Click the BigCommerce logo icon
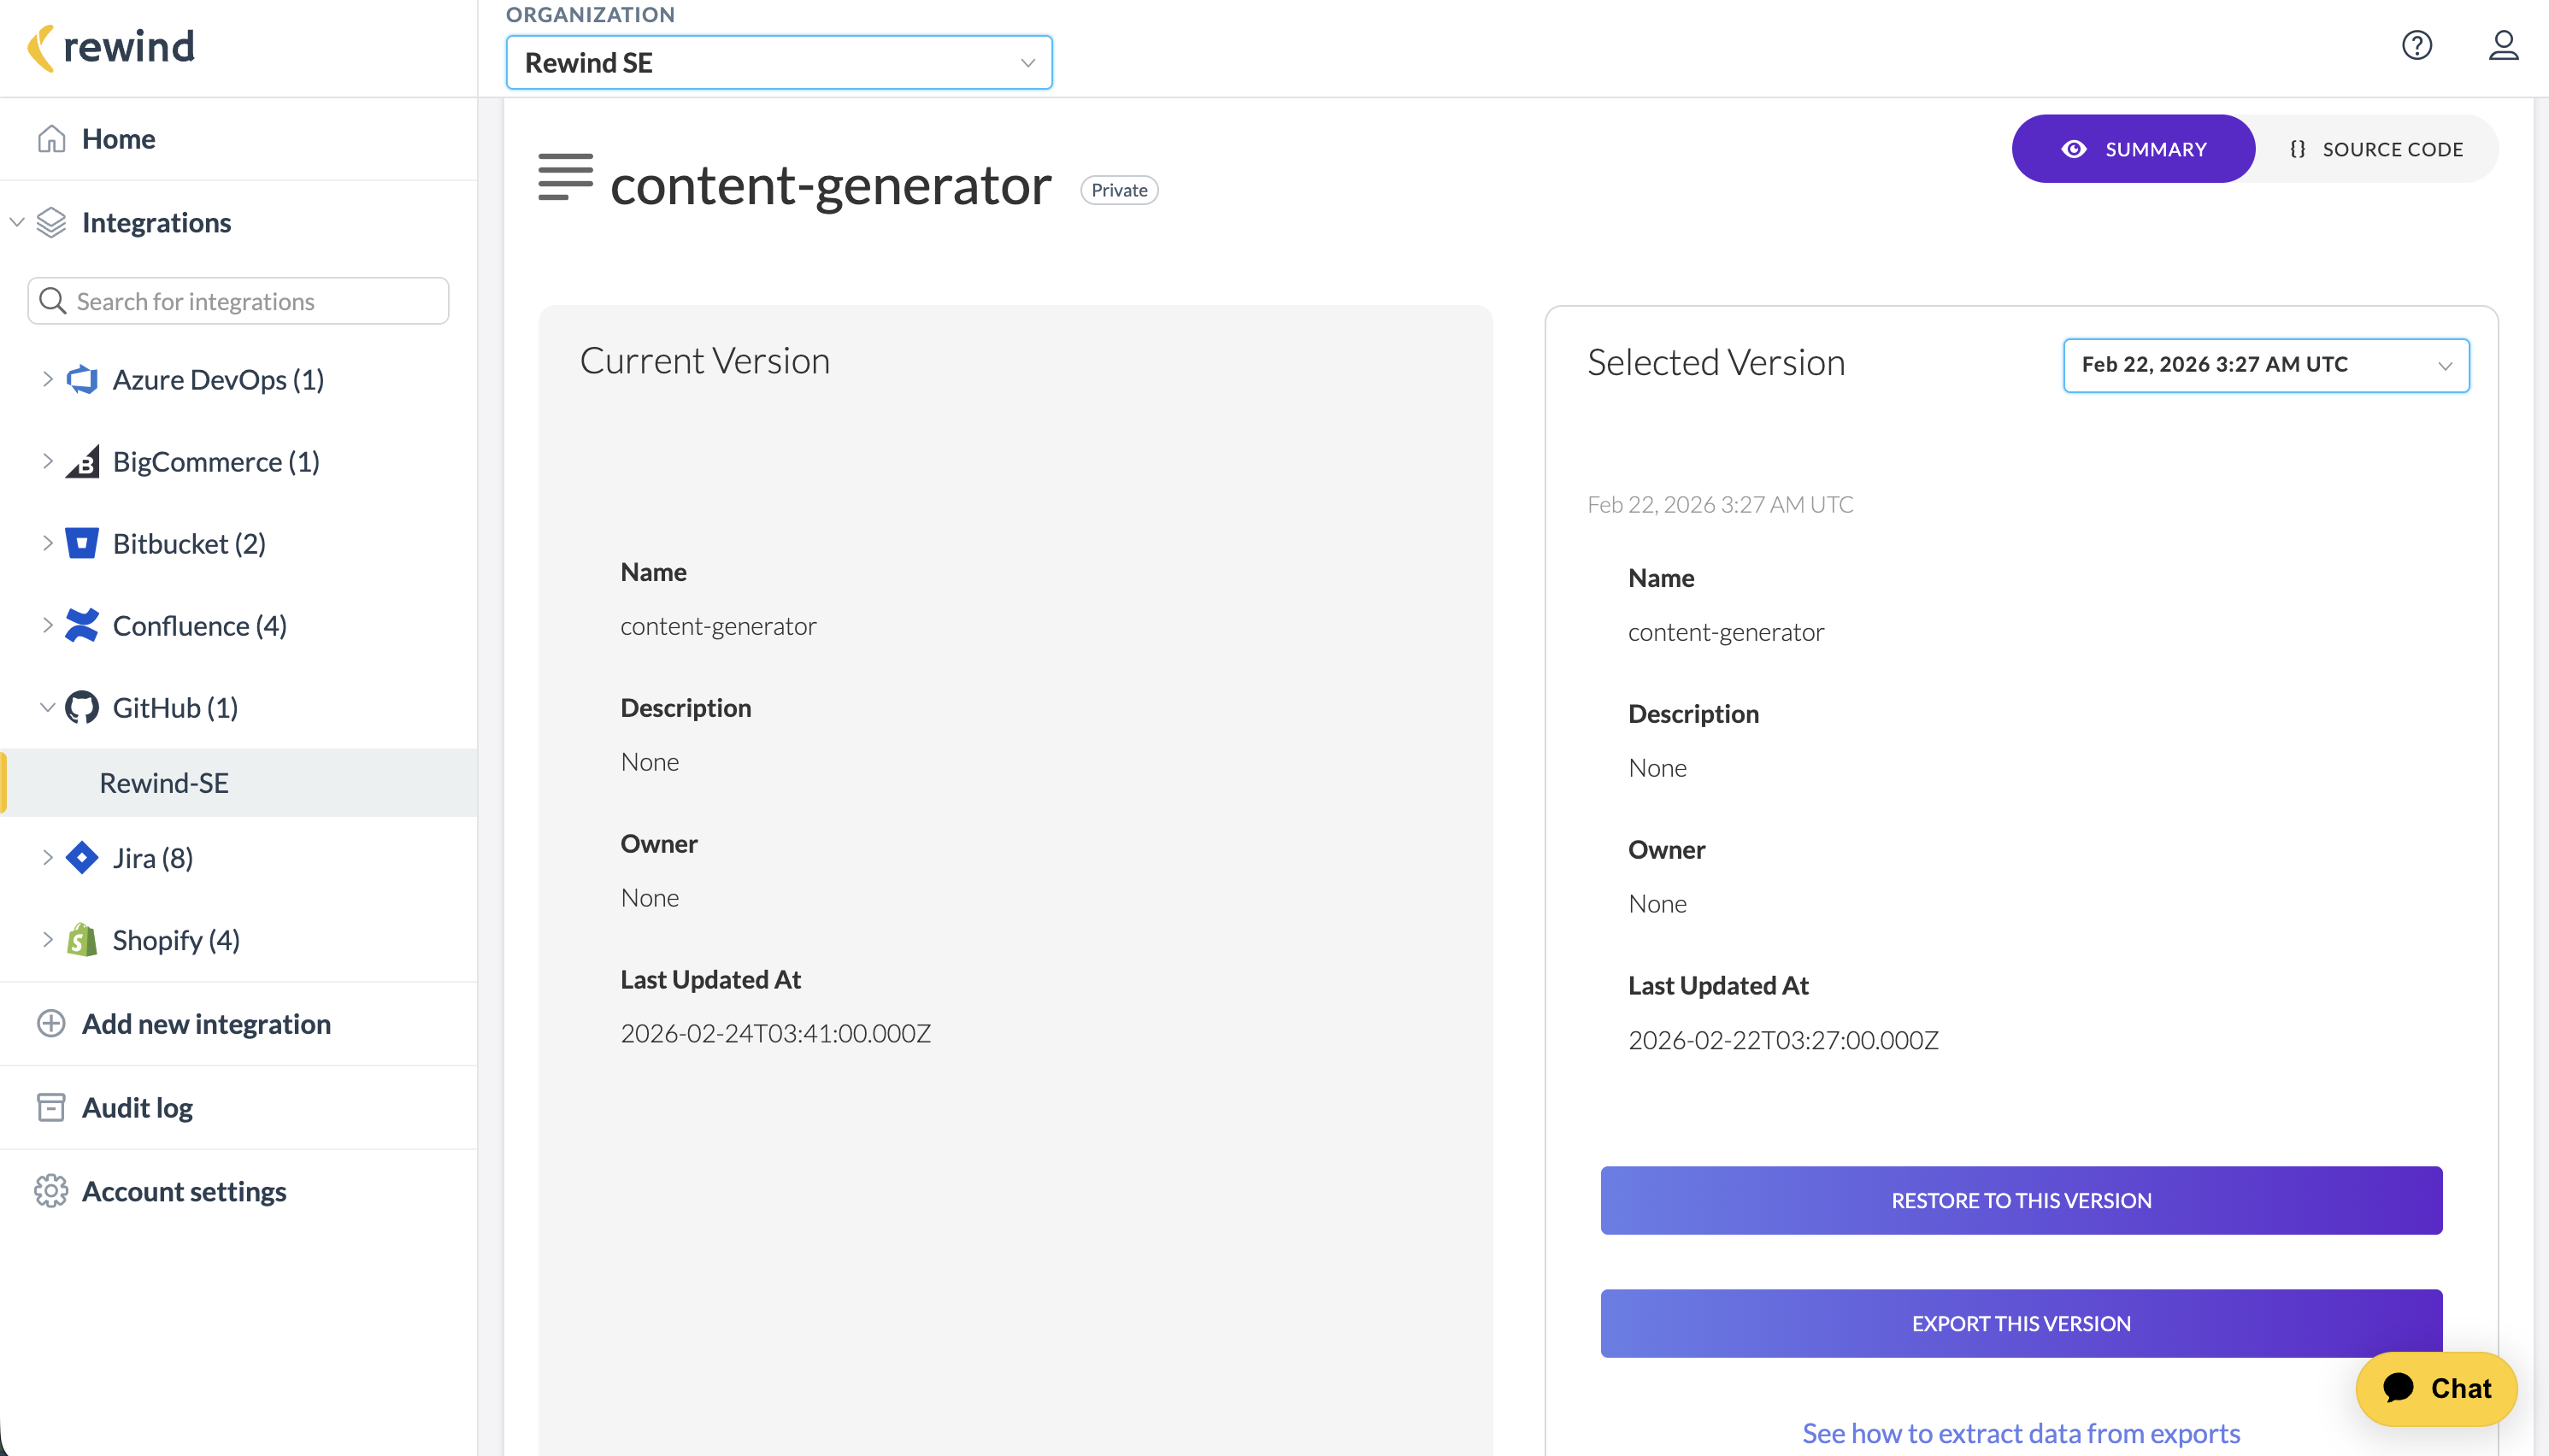This screenshot has height=1456, width=2549. 82,462
